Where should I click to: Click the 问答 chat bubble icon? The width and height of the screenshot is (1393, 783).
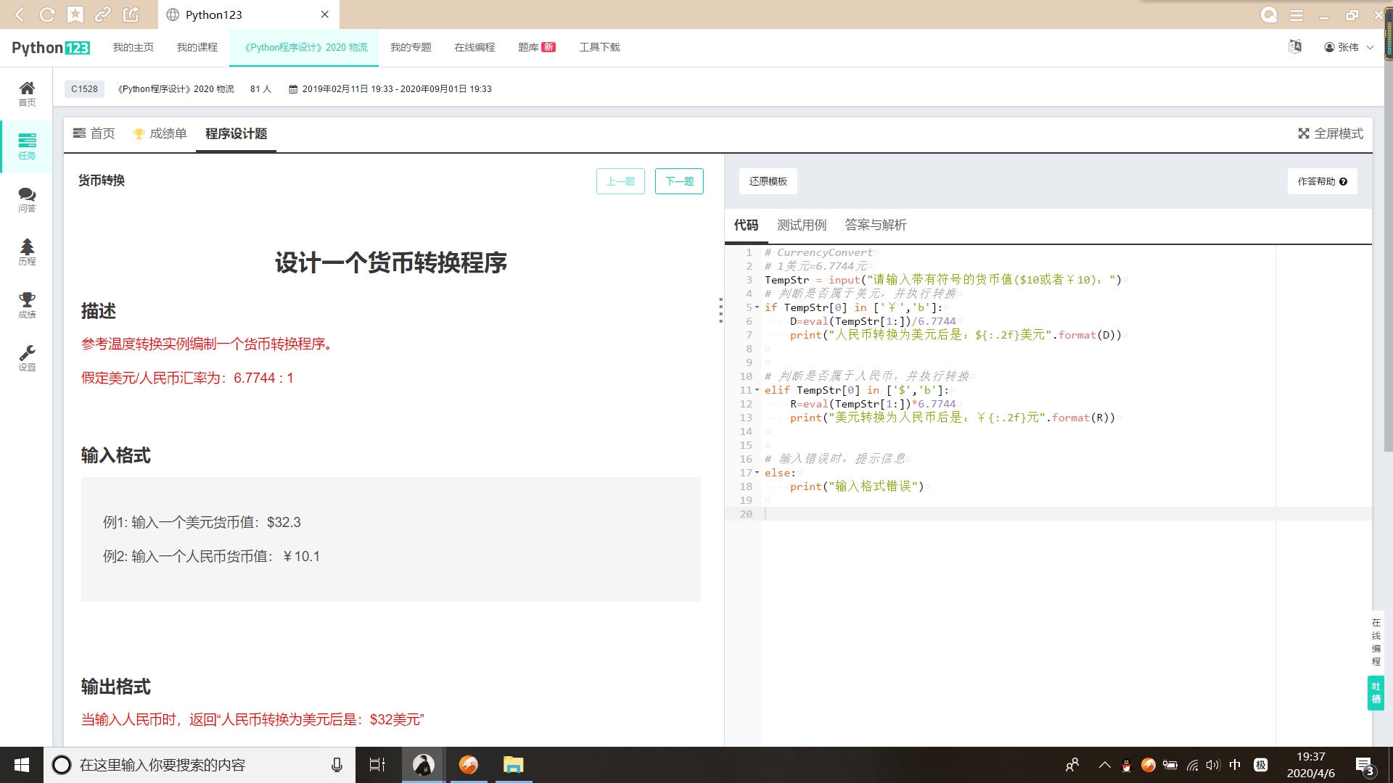[x=27, y=199]
